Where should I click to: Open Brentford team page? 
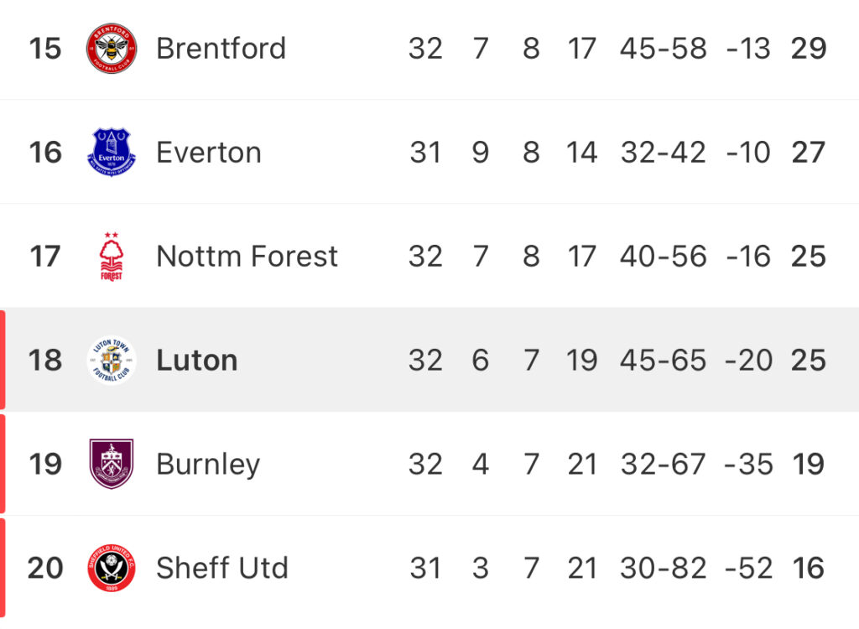coord(221,48)
